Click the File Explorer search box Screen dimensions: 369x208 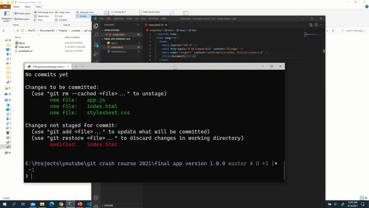(353, 31)
